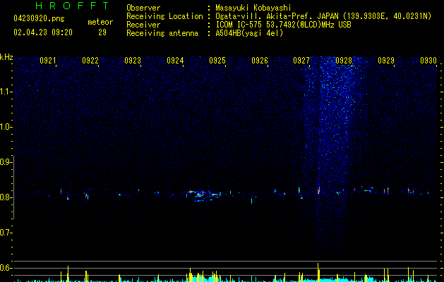Click the HROFFT title text

73,6
